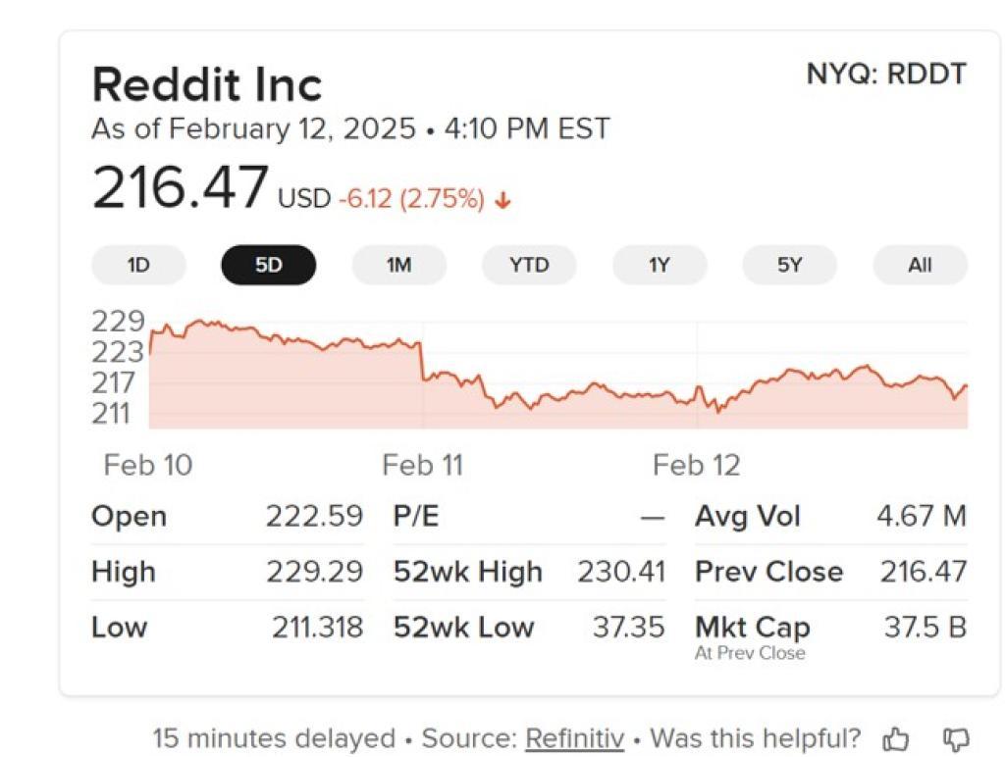The image size is (1005, 757).
Task: Click the Reddit Inc title
Action: point(207,84)
